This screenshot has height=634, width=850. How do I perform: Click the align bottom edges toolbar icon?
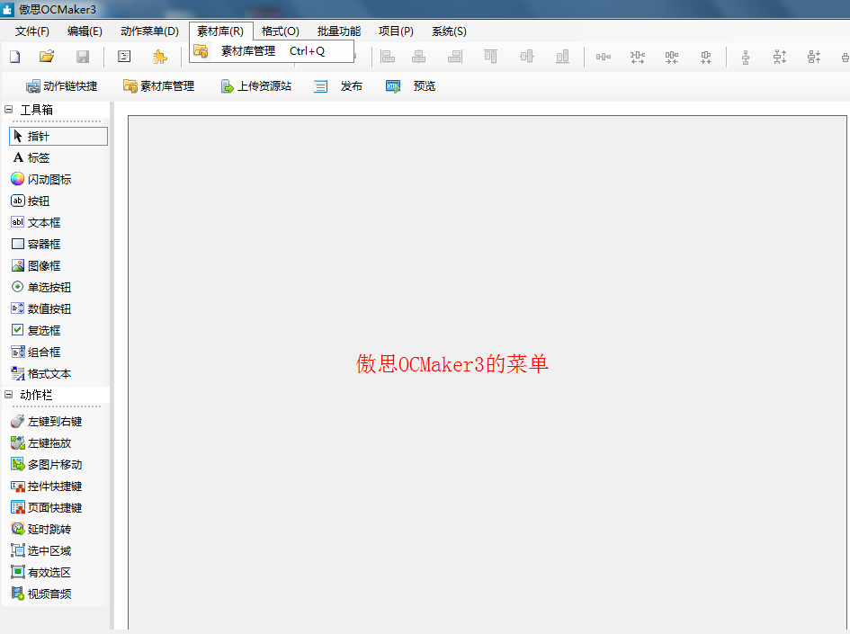[x=563, y=57]
